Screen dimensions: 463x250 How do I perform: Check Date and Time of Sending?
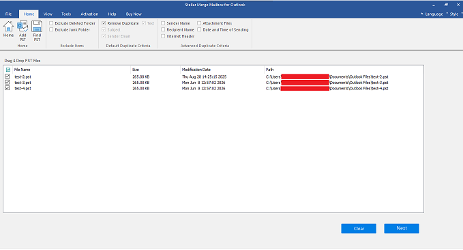(199, 29)
